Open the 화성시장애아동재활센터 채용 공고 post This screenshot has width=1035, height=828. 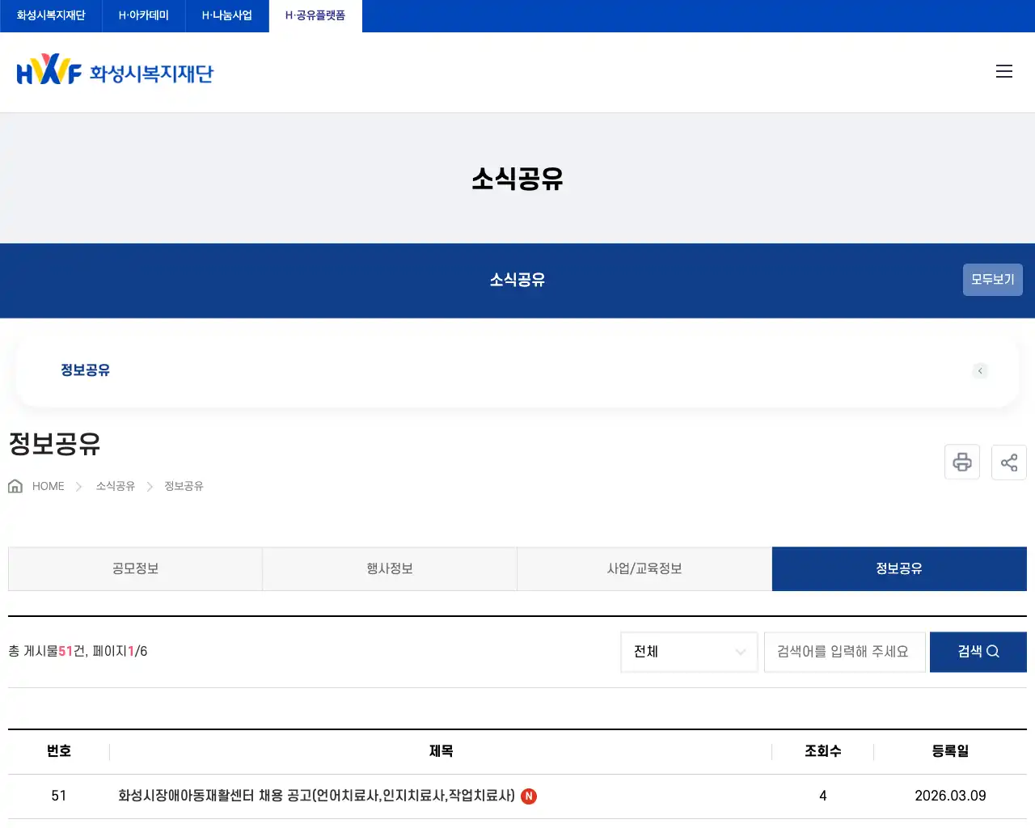click(316, 796)
